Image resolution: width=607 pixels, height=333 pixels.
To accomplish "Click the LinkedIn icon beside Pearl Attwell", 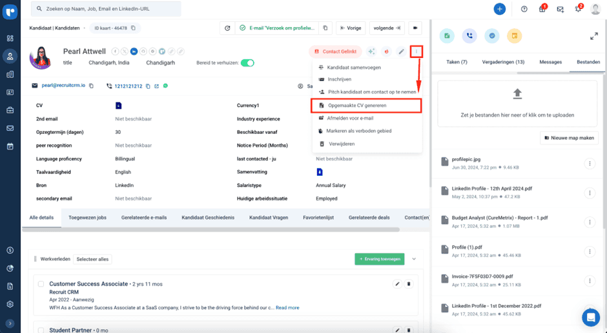I will click(x=134, y=52).
